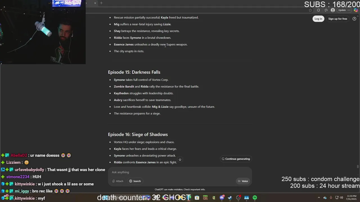Expand the system tray hidden icons chevron

click(319, 198)
